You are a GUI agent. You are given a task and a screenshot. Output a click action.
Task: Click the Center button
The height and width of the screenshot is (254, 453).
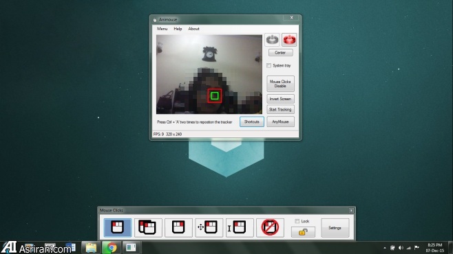pyautogui.click(x=280, y=53)
